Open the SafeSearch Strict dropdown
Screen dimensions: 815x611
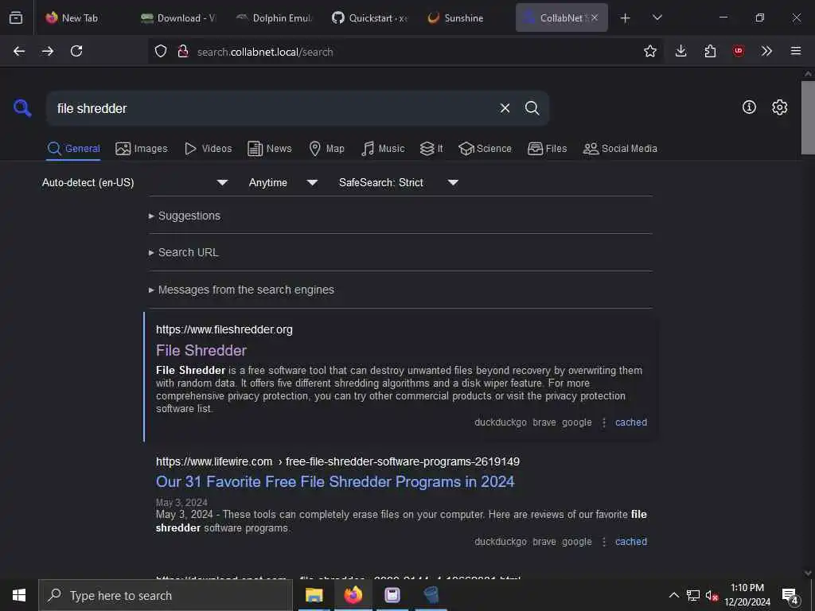(398, 182)
